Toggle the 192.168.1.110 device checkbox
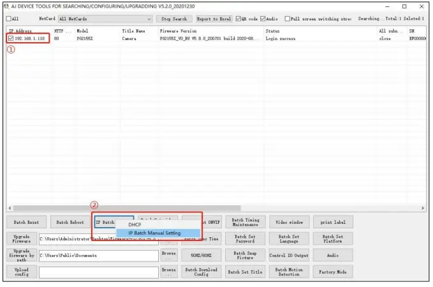The height and width of the screenshot is (287, 433). pyautogui.click(x=11, y=38)
